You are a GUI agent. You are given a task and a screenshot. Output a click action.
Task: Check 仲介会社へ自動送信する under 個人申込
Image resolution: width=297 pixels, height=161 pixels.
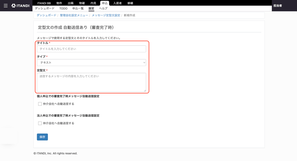40,104
